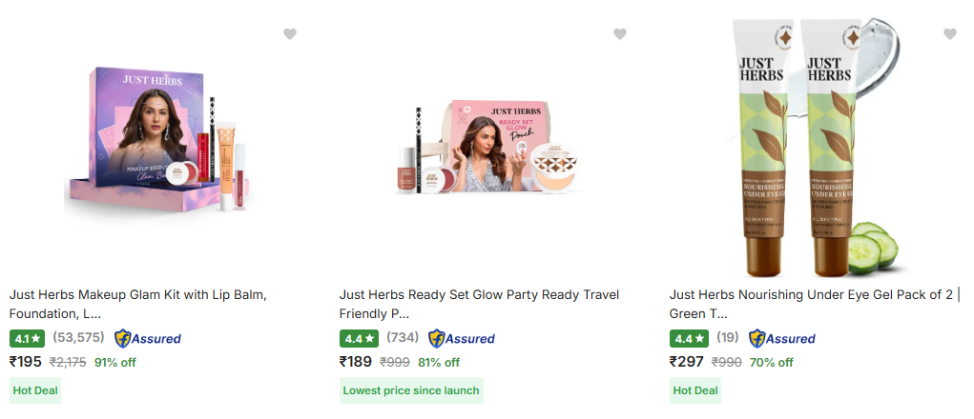Click Assured badge on Under Eye Gel
This screenshot has width=974, height=419.
point(782,338)
